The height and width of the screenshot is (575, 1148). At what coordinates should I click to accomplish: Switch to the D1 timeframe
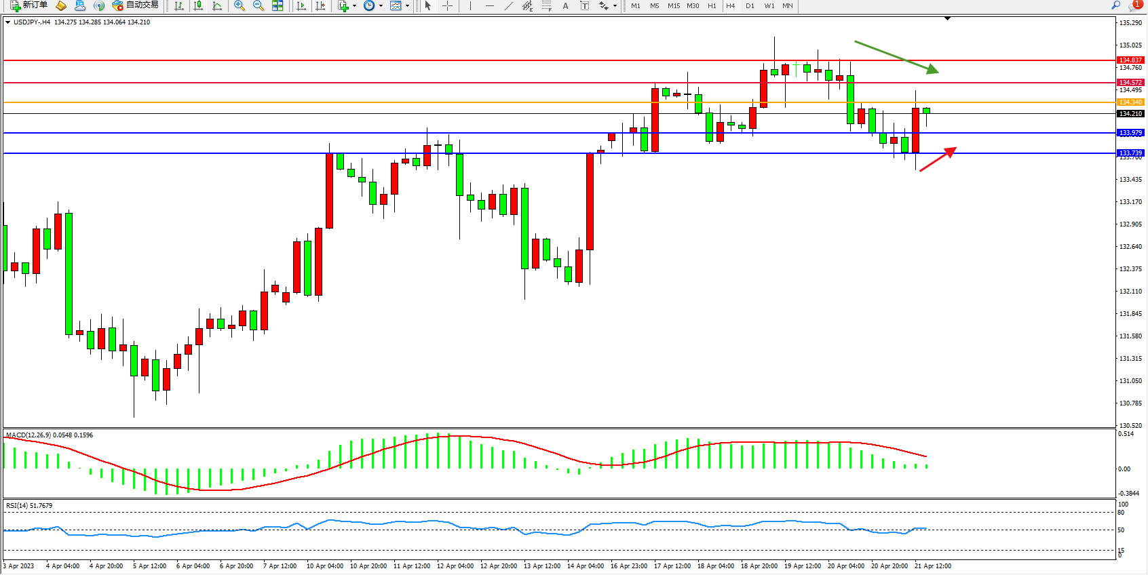click(750, 5)
